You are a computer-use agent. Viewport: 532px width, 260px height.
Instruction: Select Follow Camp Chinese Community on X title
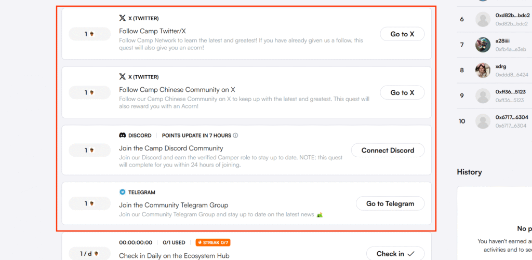177,90
